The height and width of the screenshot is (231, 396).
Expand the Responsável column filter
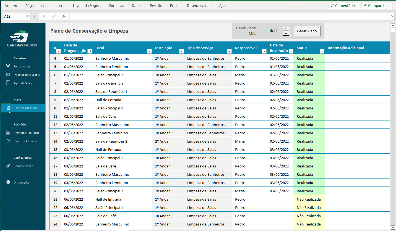click(264, 51)
